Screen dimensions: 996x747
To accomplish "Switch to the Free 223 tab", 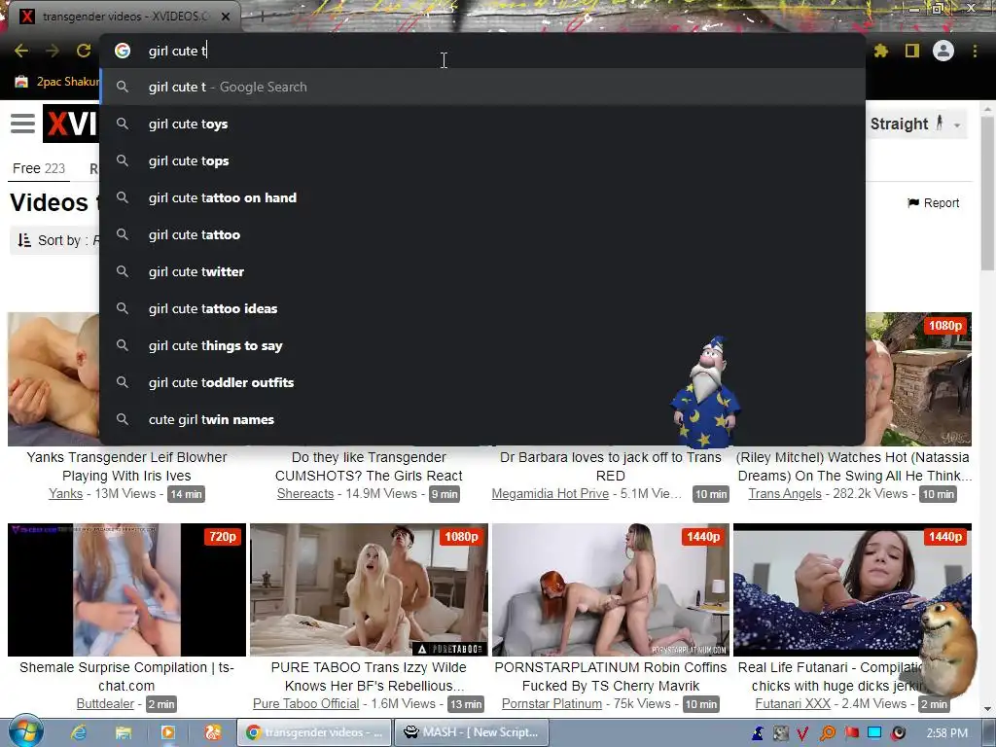I will (39, 168).
